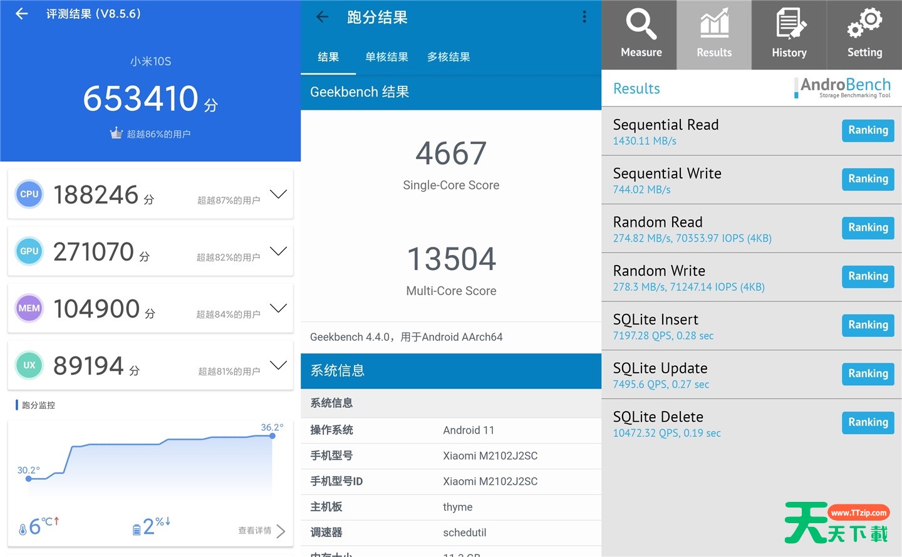Tap the 跑分监控 section label

click(x=38, y=405)
